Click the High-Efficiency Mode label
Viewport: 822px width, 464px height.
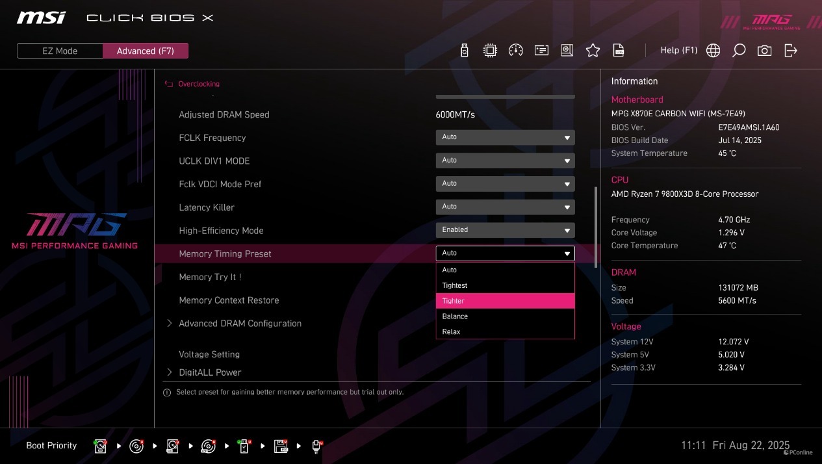click(x=221, y=231)
